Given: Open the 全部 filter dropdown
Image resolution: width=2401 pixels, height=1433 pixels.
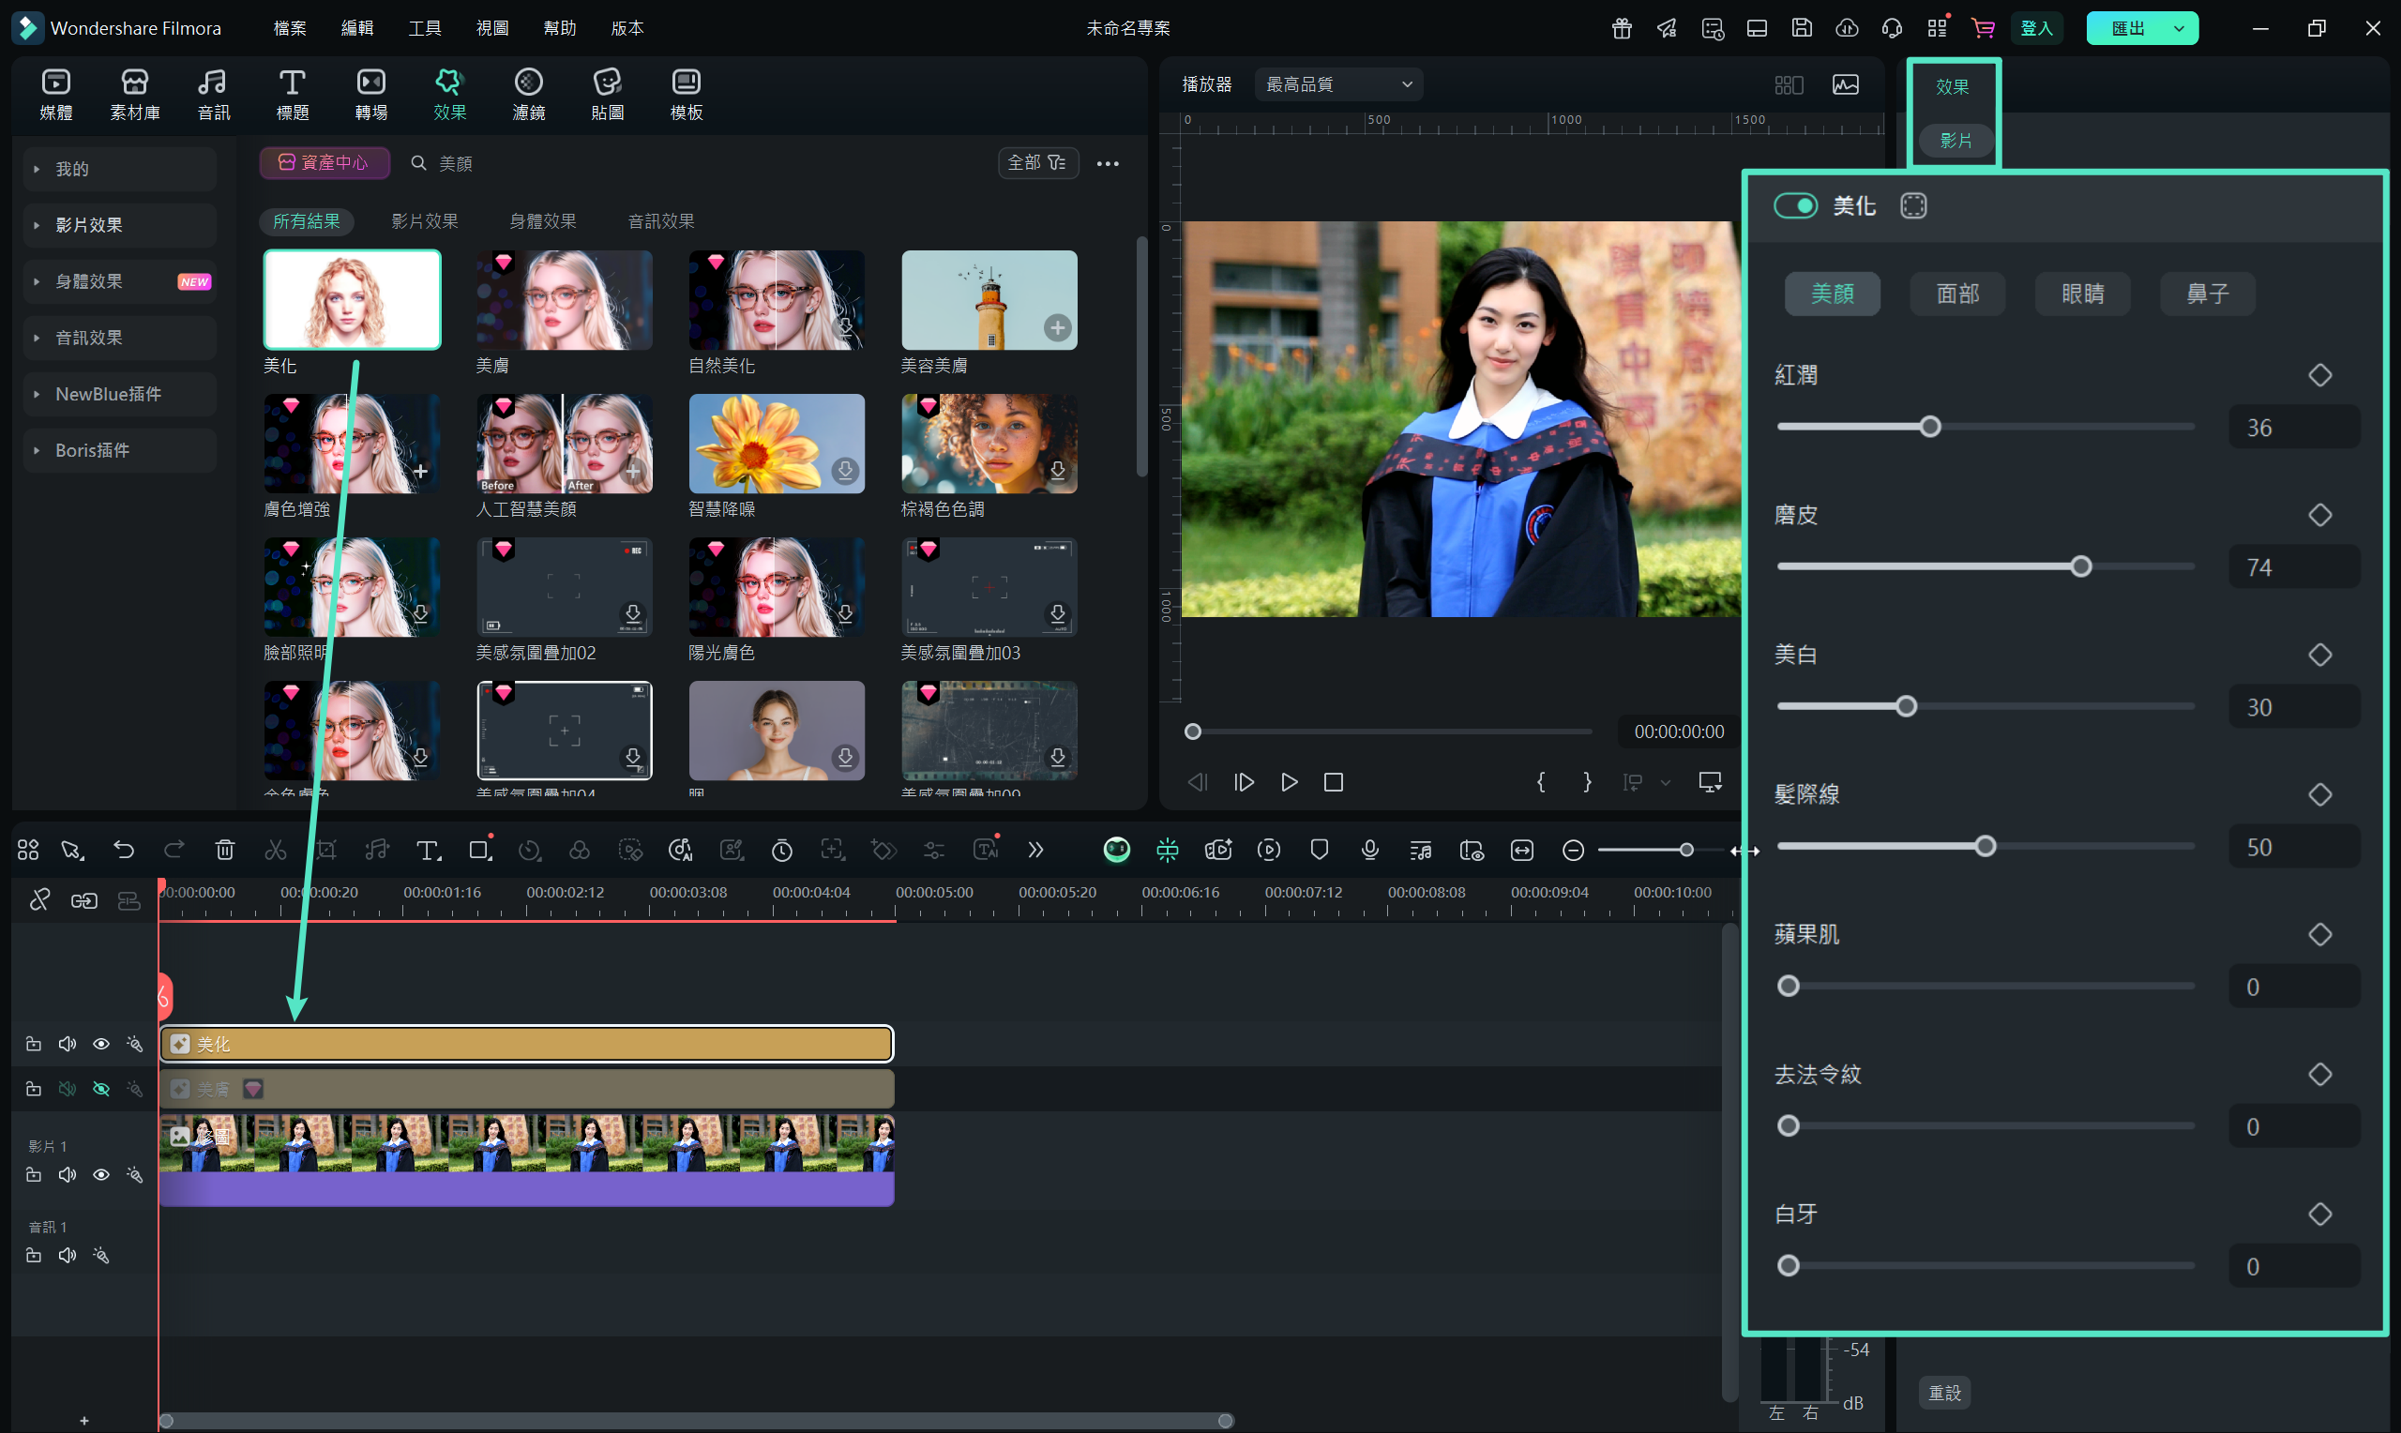Looking at the screenshot, I should (1038, 163).
